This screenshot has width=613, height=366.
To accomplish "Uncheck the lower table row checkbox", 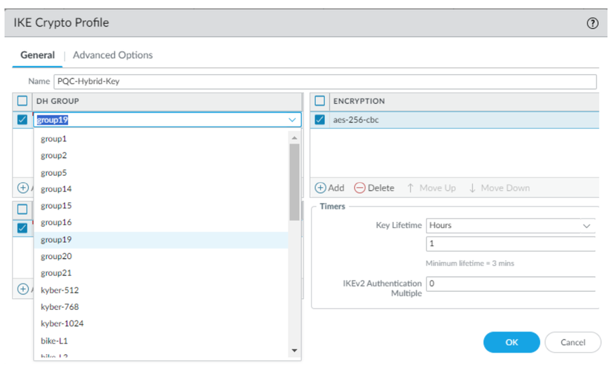I will click(x=22, y=227).
